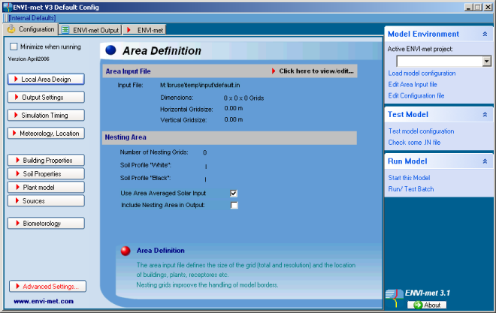Image resolution: width=496 pixels, height=313 pixels.
Task: Click here to view/edit area input file
Action: 313,71
